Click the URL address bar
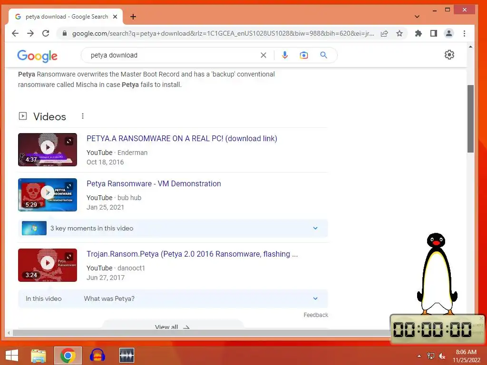487x365 pixels. point(223,33)
